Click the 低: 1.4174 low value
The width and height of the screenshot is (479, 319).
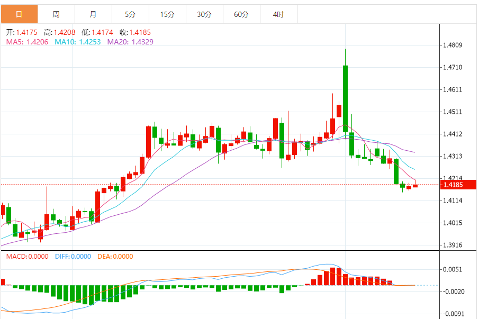(97, 32)
